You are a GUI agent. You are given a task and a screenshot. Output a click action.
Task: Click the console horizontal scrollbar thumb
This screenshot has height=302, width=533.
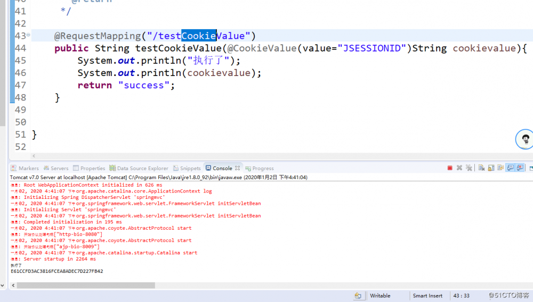click(86, 286)
